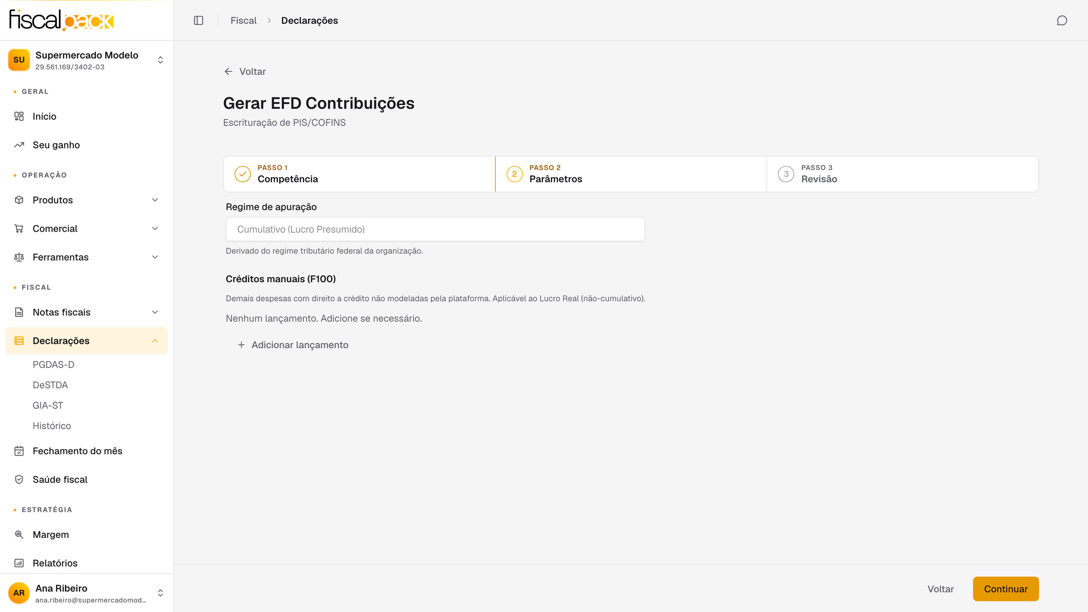This screenshot has width=1088, height=612.
Task: Open Ana Ribeiro user menu
Action: (87, 593)
